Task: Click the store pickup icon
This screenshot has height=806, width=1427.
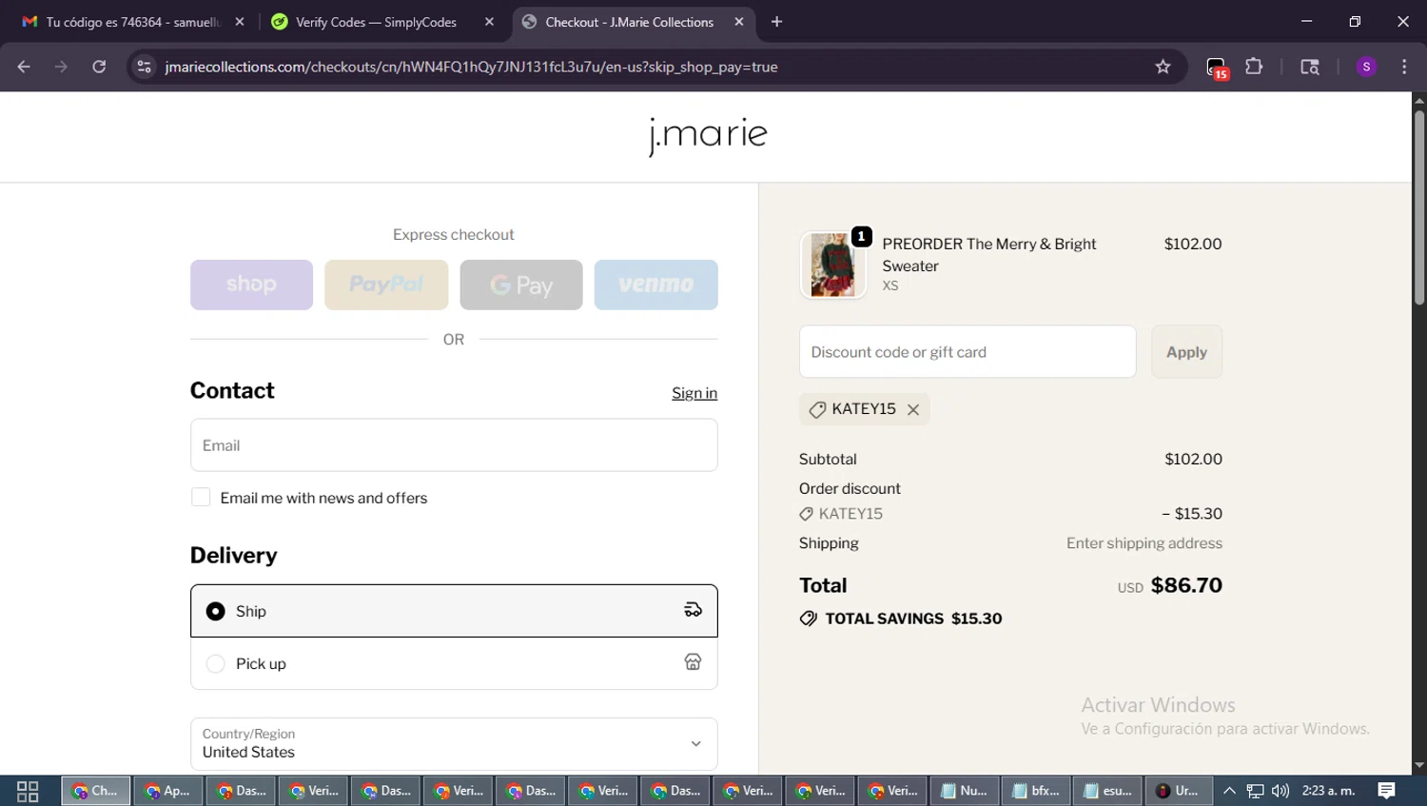Action: (x=693, y=662)
